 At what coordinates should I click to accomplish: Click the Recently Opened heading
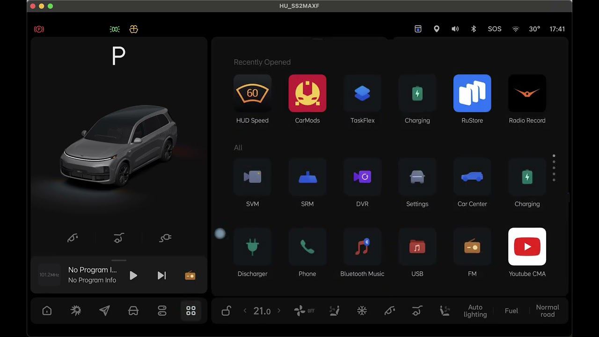(262, 62)
